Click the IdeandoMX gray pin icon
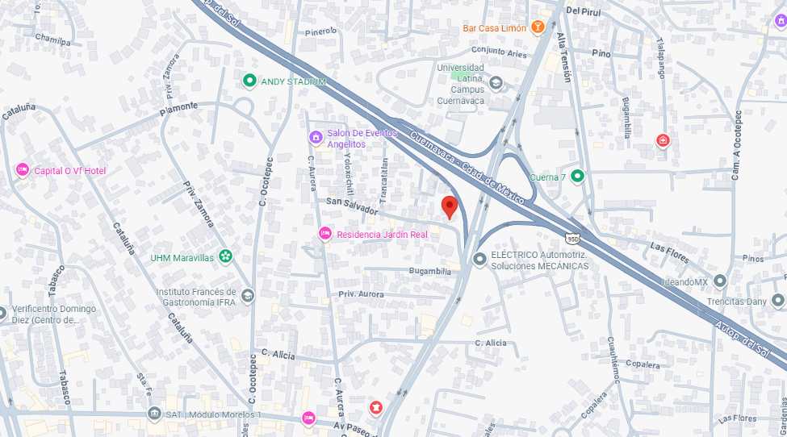This screenshot has width=787, height=437. [720, 281]
